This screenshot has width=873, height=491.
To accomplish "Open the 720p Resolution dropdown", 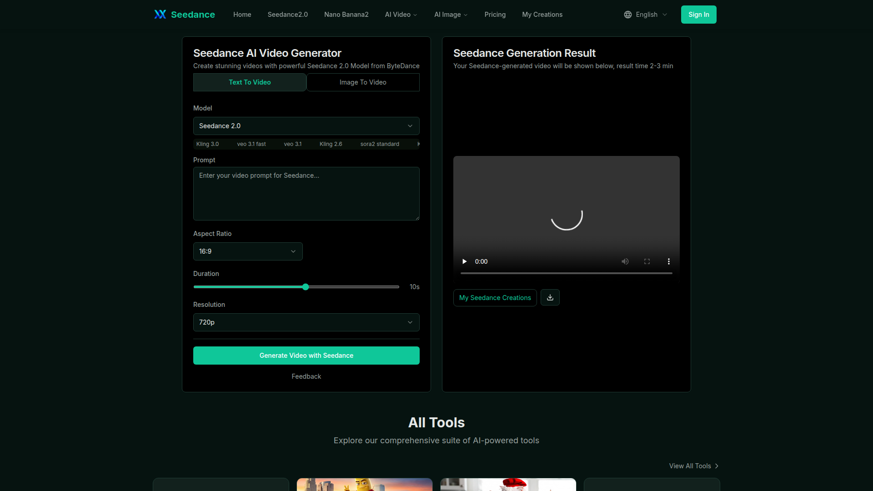I will tap(306, 322).
